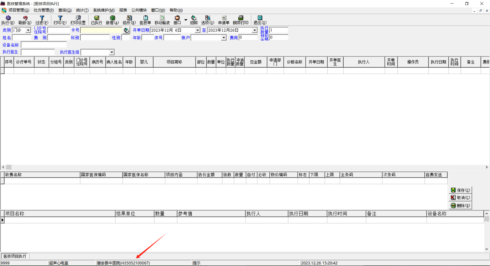Viewport: 490px width, 266px height.
Task: Expand the 账户 account dropdown
Action: pyautogui.click(x=224, y=38)
